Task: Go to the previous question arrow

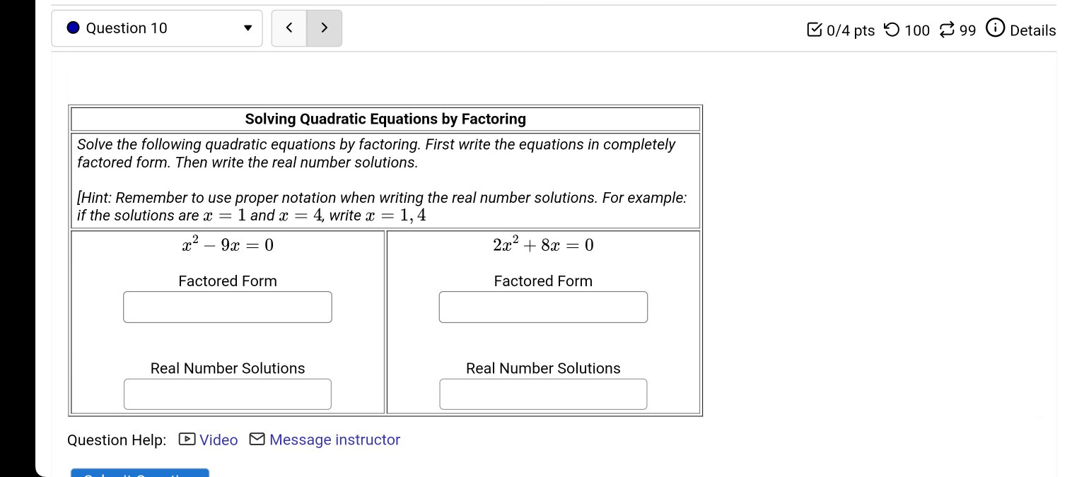Action: [289, 28]
